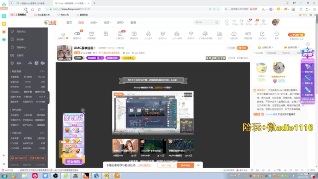
Task: Reload the page with the browser refresh icon
Action: click(25, 9)
